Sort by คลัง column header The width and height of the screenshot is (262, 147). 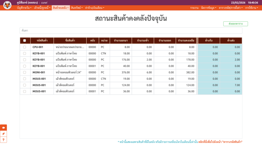coord(93,41)
